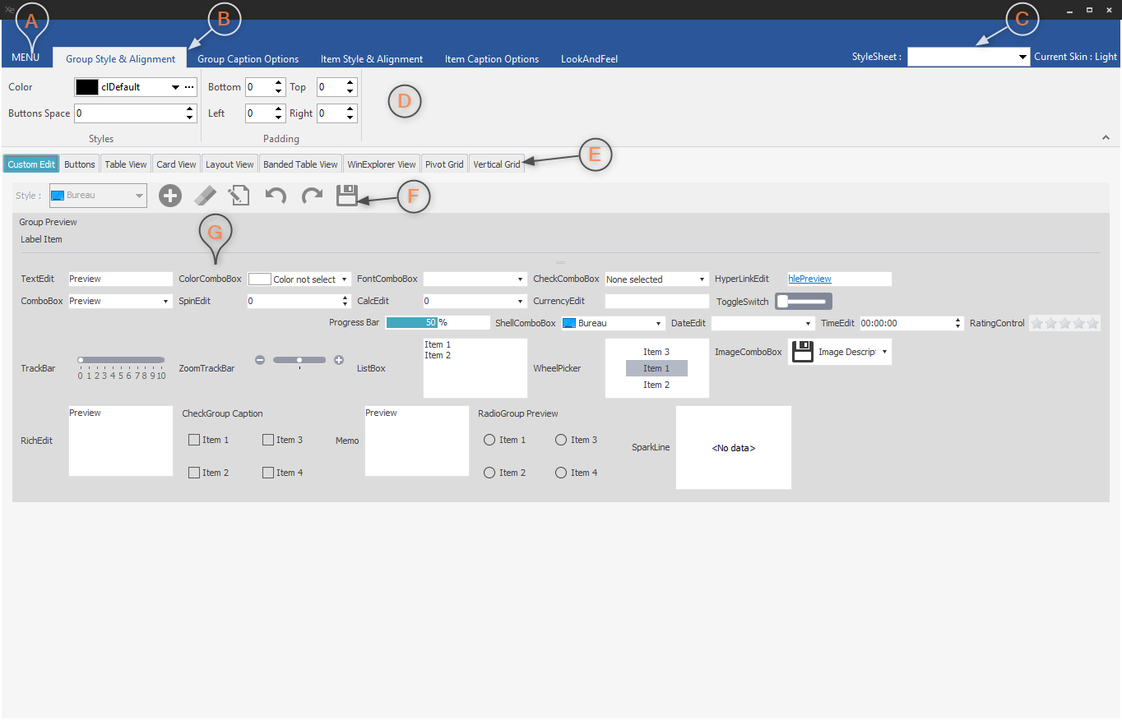Switch to Table View tab
Image resolution: width=1122 pixels, height=720 pixels.
click(x=126, y=164)
